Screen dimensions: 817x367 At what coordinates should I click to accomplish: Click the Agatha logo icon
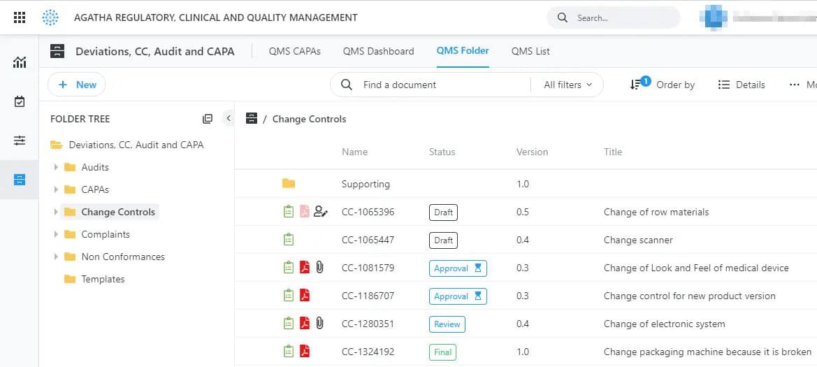click(50, 17)
